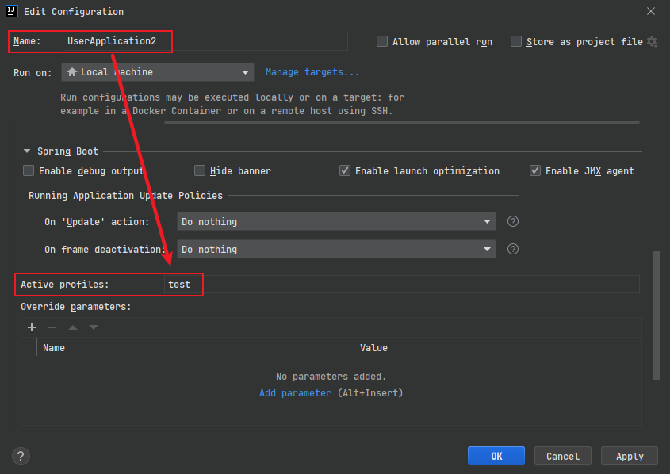
Task: Open the Run on Local machine dropdown
Action: click(x=157, y=72)
